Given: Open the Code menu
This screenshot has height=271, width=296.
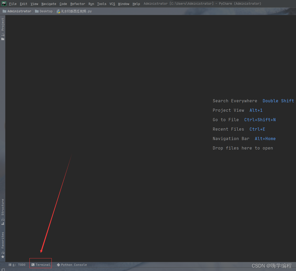Looking at the screenshot, I should 63,4.
